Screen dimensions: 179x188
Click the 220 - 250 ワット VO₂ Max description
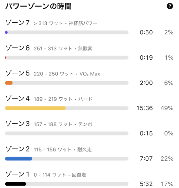pos(67,74)
